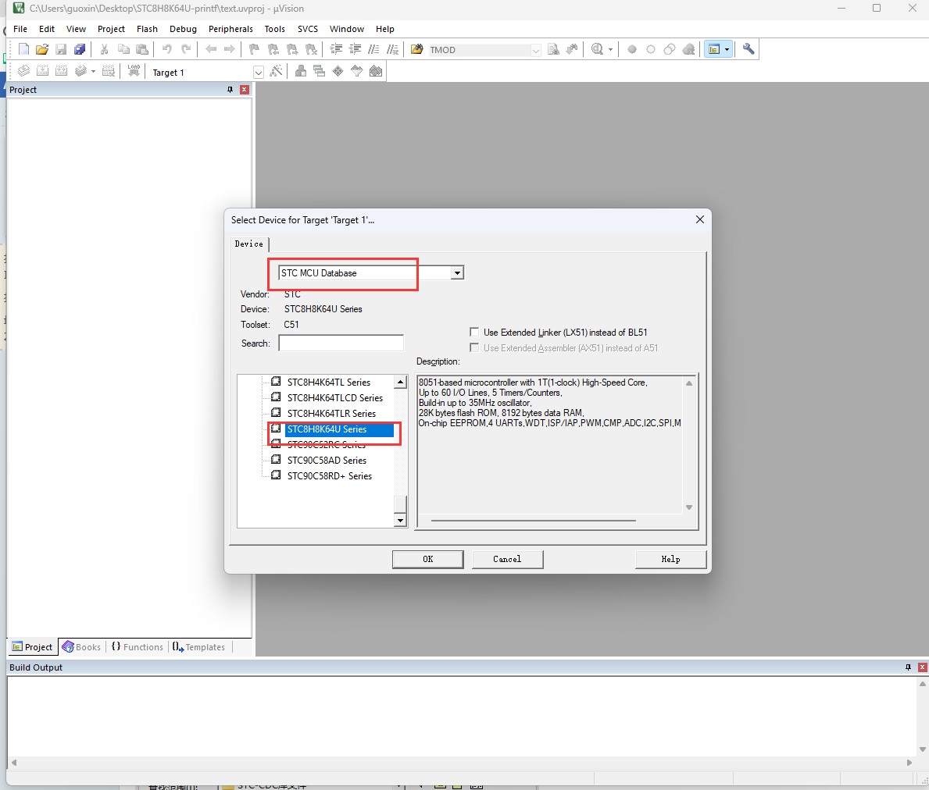Cut selection with scissors icon
Screen dimensions: 929x790
point(104,49)
